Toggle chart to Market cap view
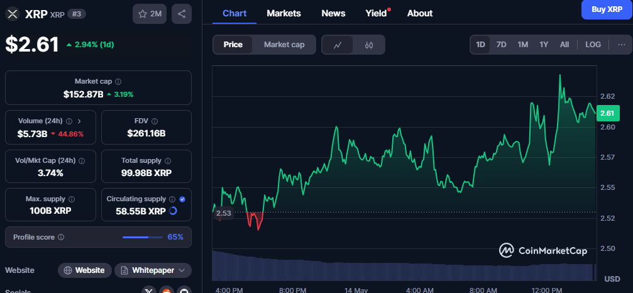This screenshot has height=293, width=633. [x=284, y=45]
